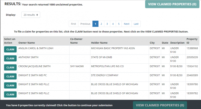Viewport: 201px width, 109px height.
Task: Claim the Croom Jacqueline Smith property
Action: click(x=10, y=67)
